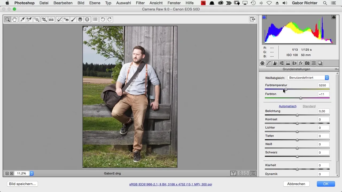Screen dimensions: 342x192
Task: Rotate image clockwise
Action: pyautogui.click(x=110, y=19)
